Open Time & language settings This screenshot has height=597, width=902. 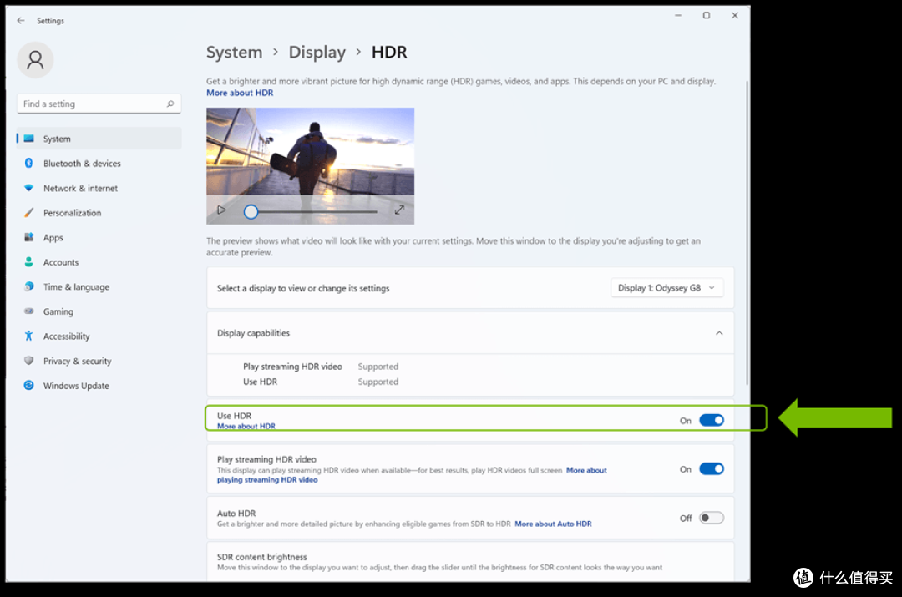point(99,287)
